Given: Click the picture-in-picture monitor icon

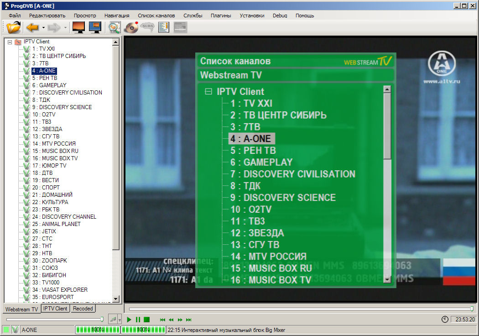Looking at the screenshot, I should 95,27.
